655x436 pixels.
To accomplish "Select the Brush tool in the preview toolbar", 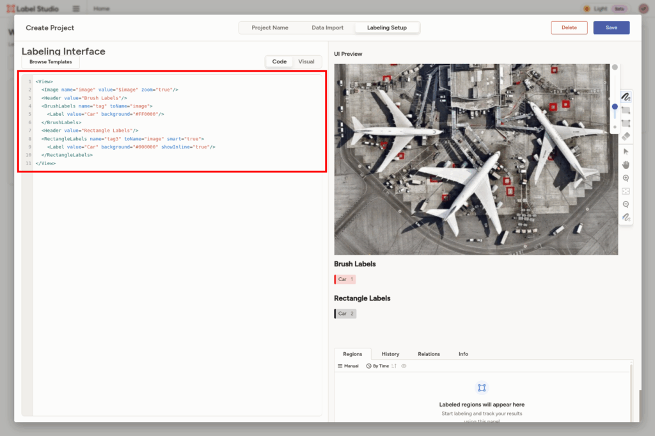I will (x=626, y=97).
